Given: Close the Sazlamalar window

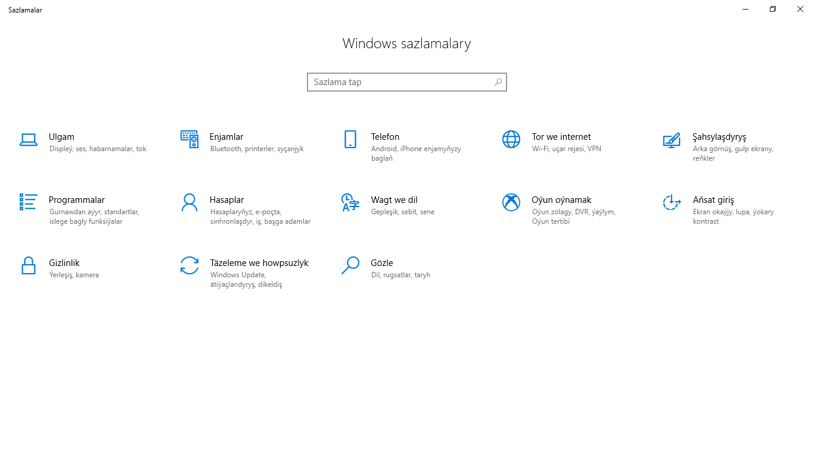Looking at the screenshot, I should [800, 9].
